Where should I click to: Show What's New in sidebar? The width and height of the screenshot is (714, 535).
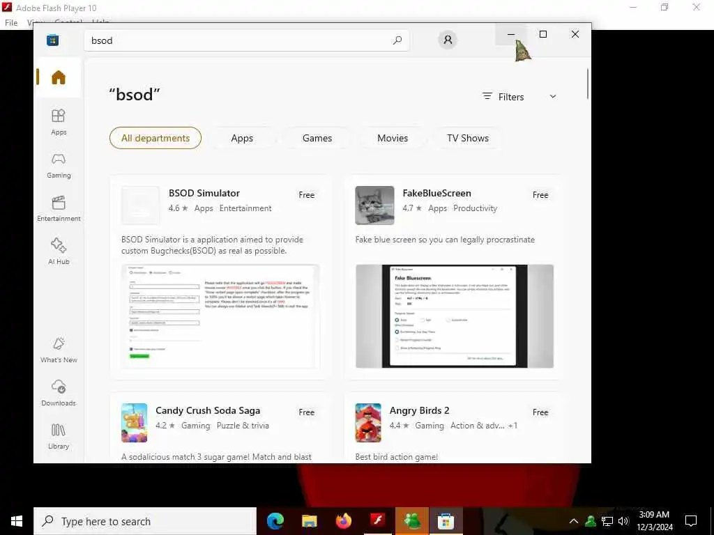pyautogui.click(x=59, y=350)
